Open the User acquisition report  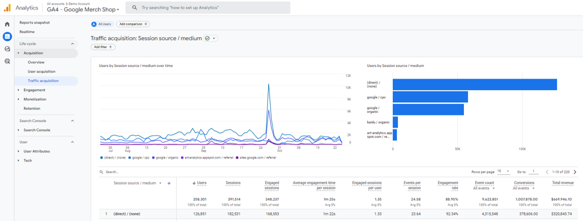[41, 71]
